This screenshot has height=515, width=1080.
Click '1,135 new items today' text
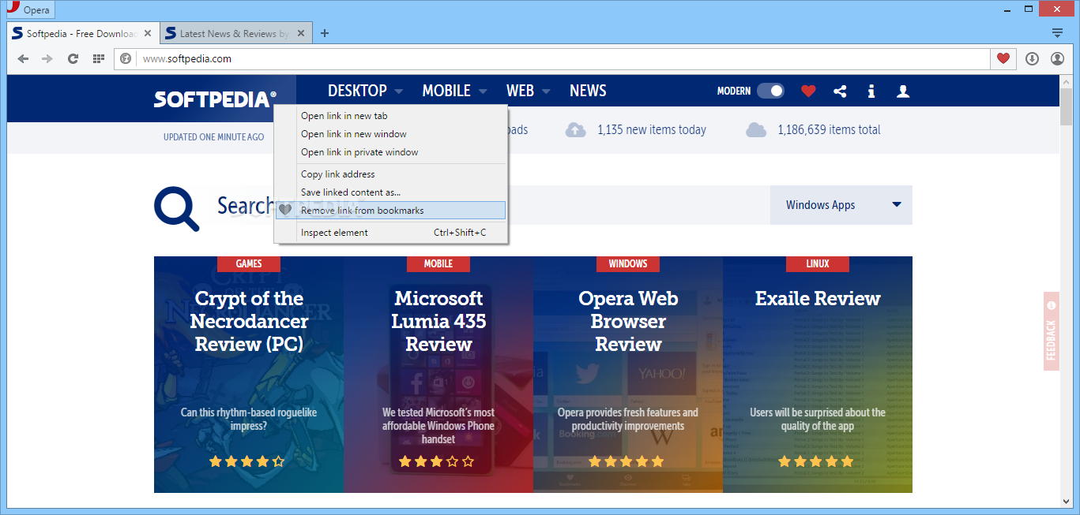click(652, 129)
